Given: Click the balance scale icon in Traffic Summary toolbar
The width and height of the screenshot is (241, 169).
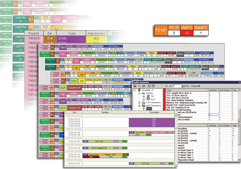Looking at the screenshot, I should pyautogui.click(x=153, y=86).
